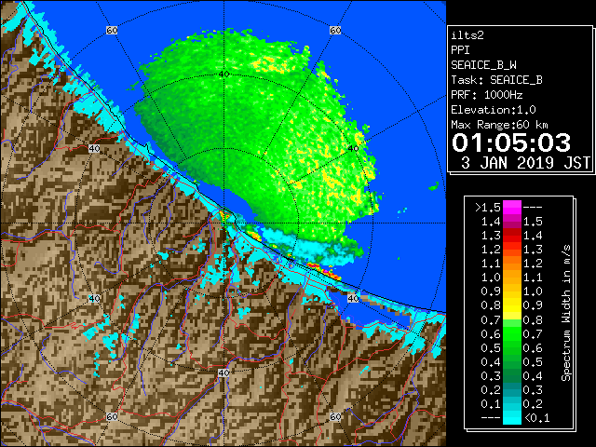Click the product name "SEAICE_B_W"
The image size is (596, 447).
(x=483, y=65)
